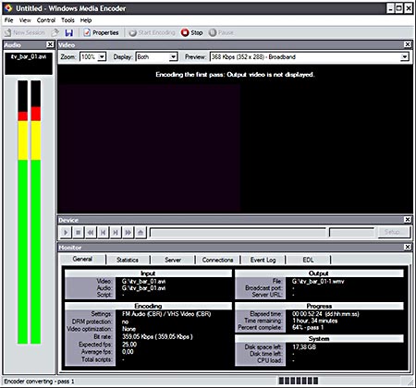The image size is (416, 388).
Task: Expand the Display dropdown set to Both
Action: 174,57
